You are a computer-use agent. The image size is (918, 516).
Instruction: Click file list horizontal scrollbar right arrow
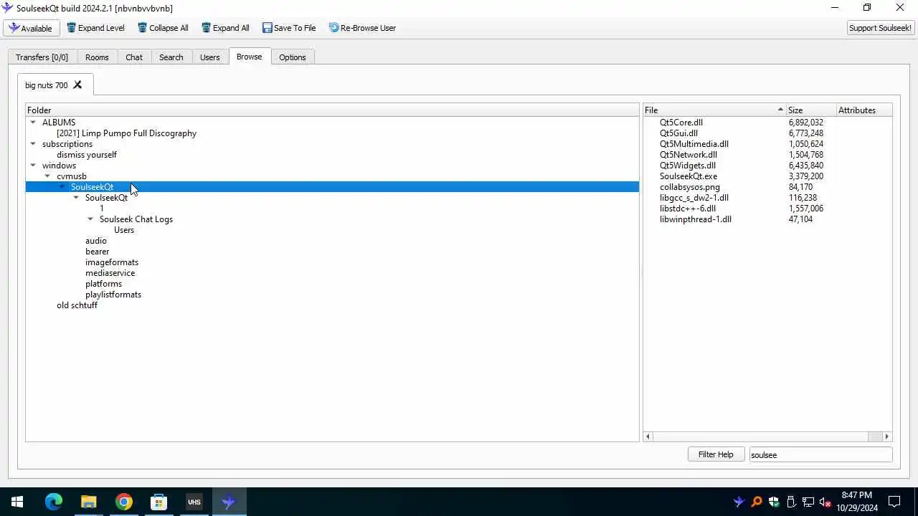coord(886,436)
